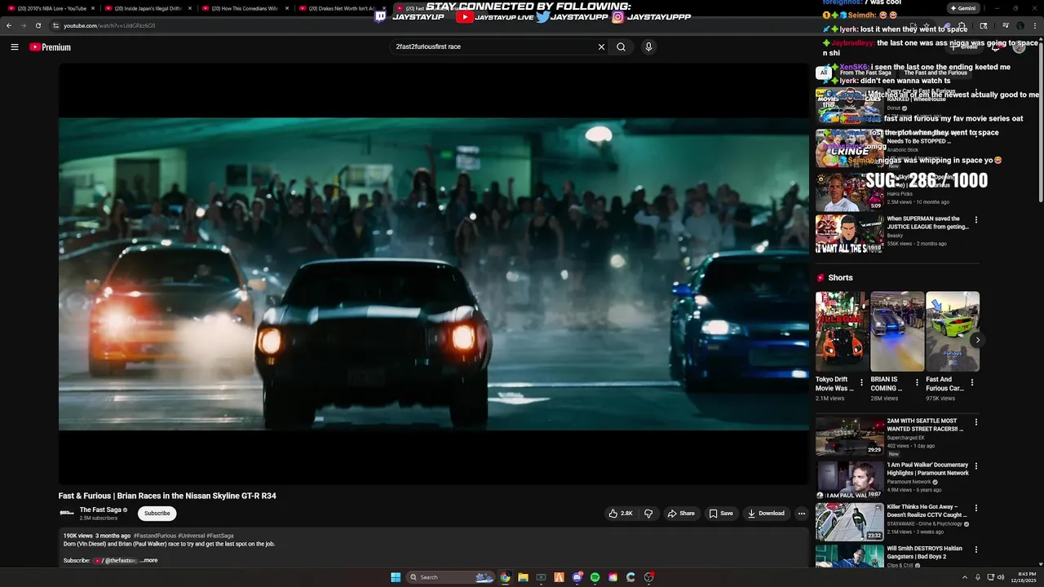
Task: Open options for I Am Paul Walker video
Action: [976, 466]
